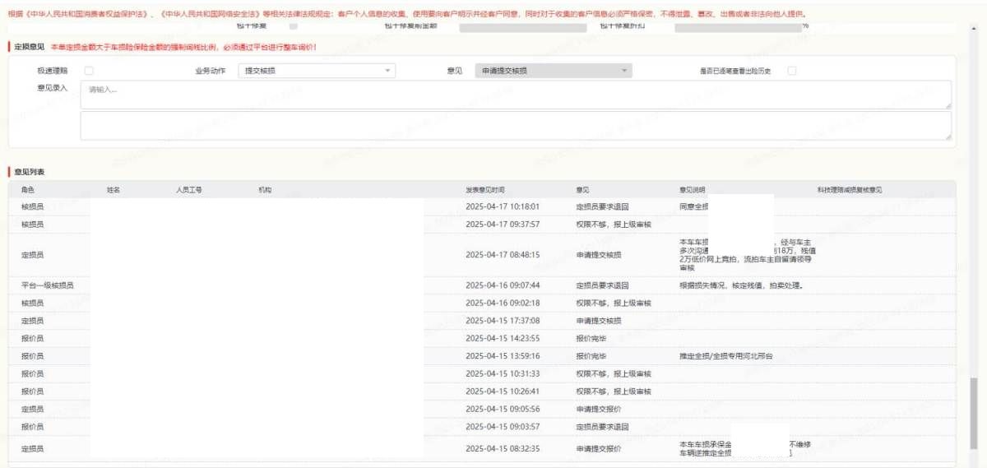Click the 角色 column header
This screenshot has width=987, height=468.
coord(28,190)
